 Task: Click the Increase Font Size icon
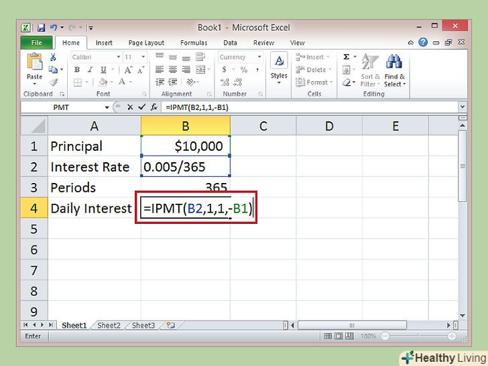click(x=128, y=70)
